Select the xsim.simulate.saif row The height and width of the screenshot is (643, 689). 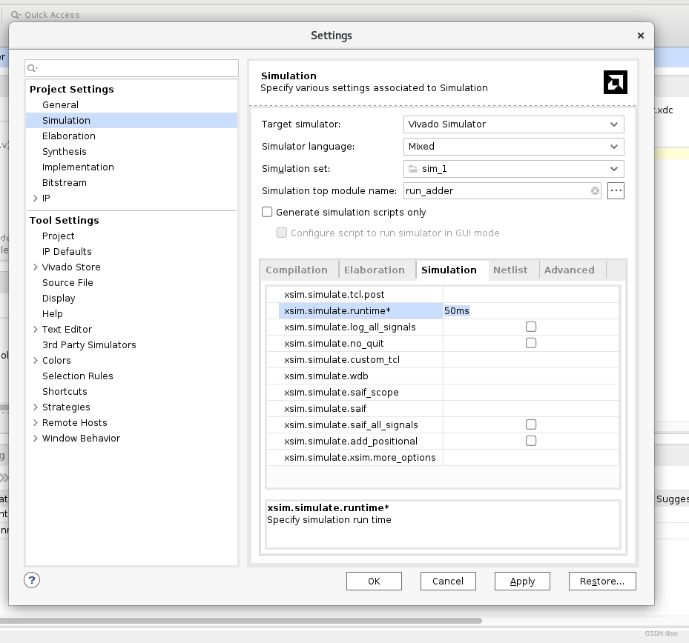[x=443, y=408]
